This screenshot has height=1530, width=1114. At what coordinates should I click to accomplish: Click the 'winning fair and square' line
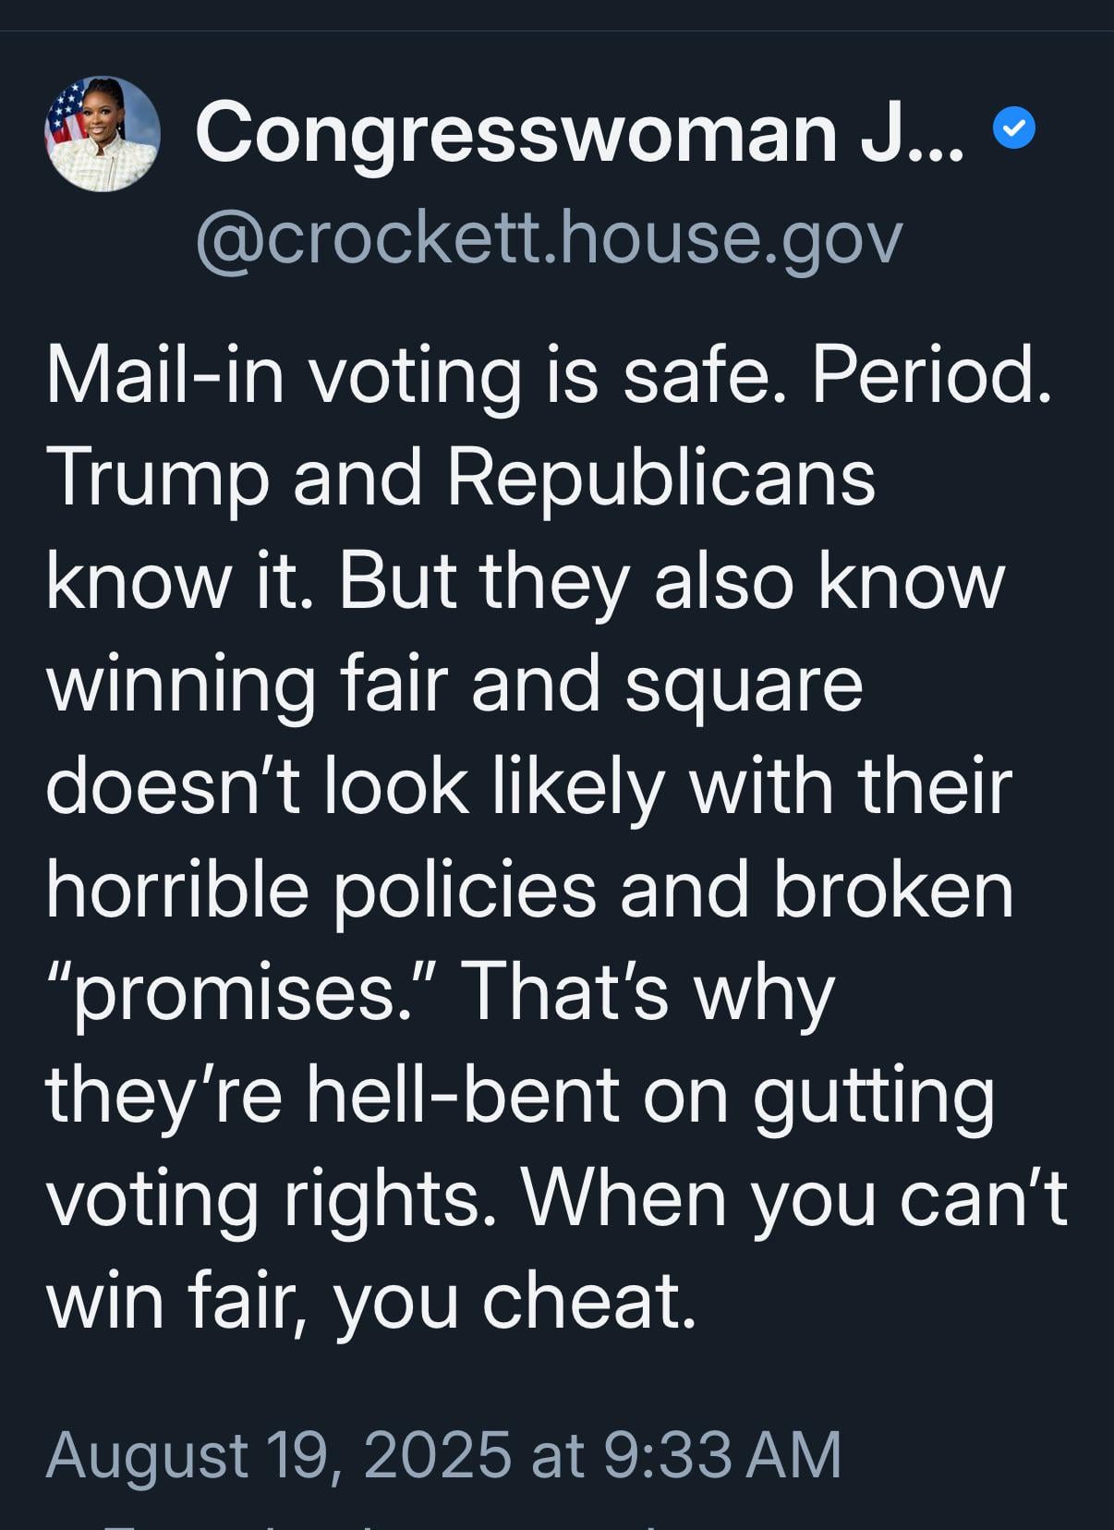coord(454,685)
